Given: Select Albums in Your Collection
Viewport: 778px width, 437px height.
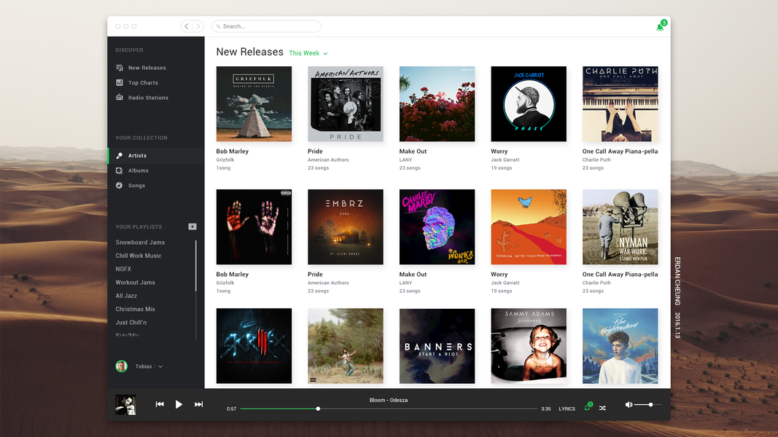Looking at the screenshot, I should click(138, 170).
